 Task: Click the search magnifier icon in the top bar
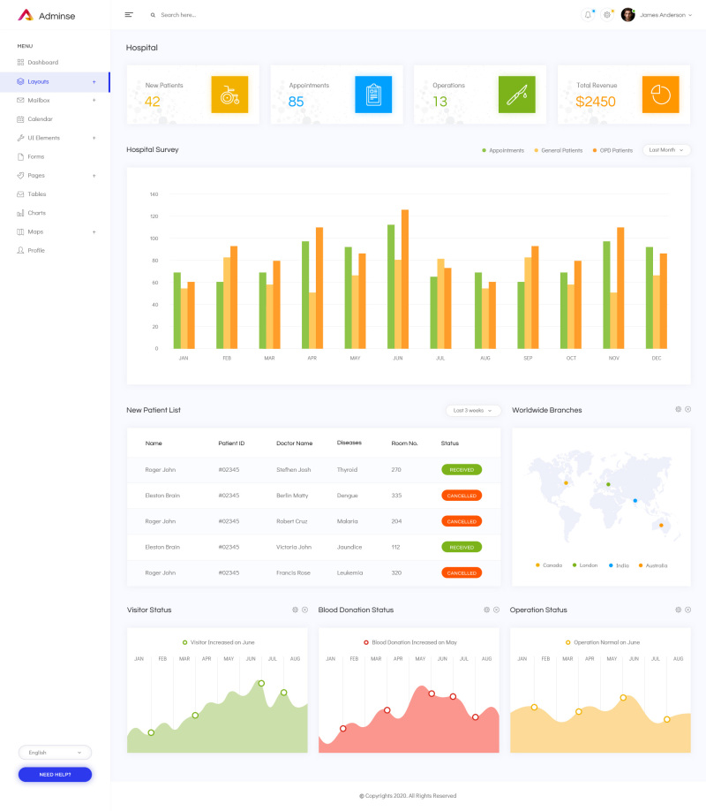tap(153, 15)
